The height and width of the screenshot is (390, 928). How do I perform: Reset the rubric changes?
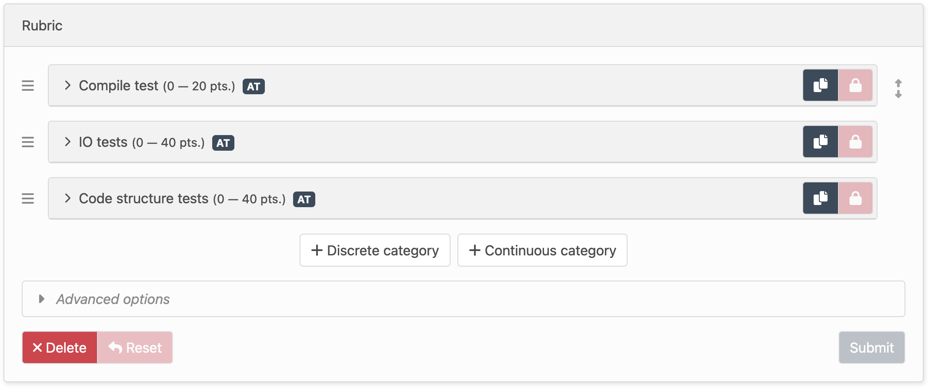tap(135, 347)
